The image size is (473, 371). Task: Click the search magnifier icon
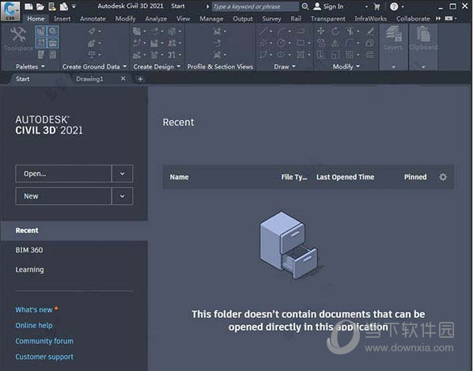(x=305, y=6)
